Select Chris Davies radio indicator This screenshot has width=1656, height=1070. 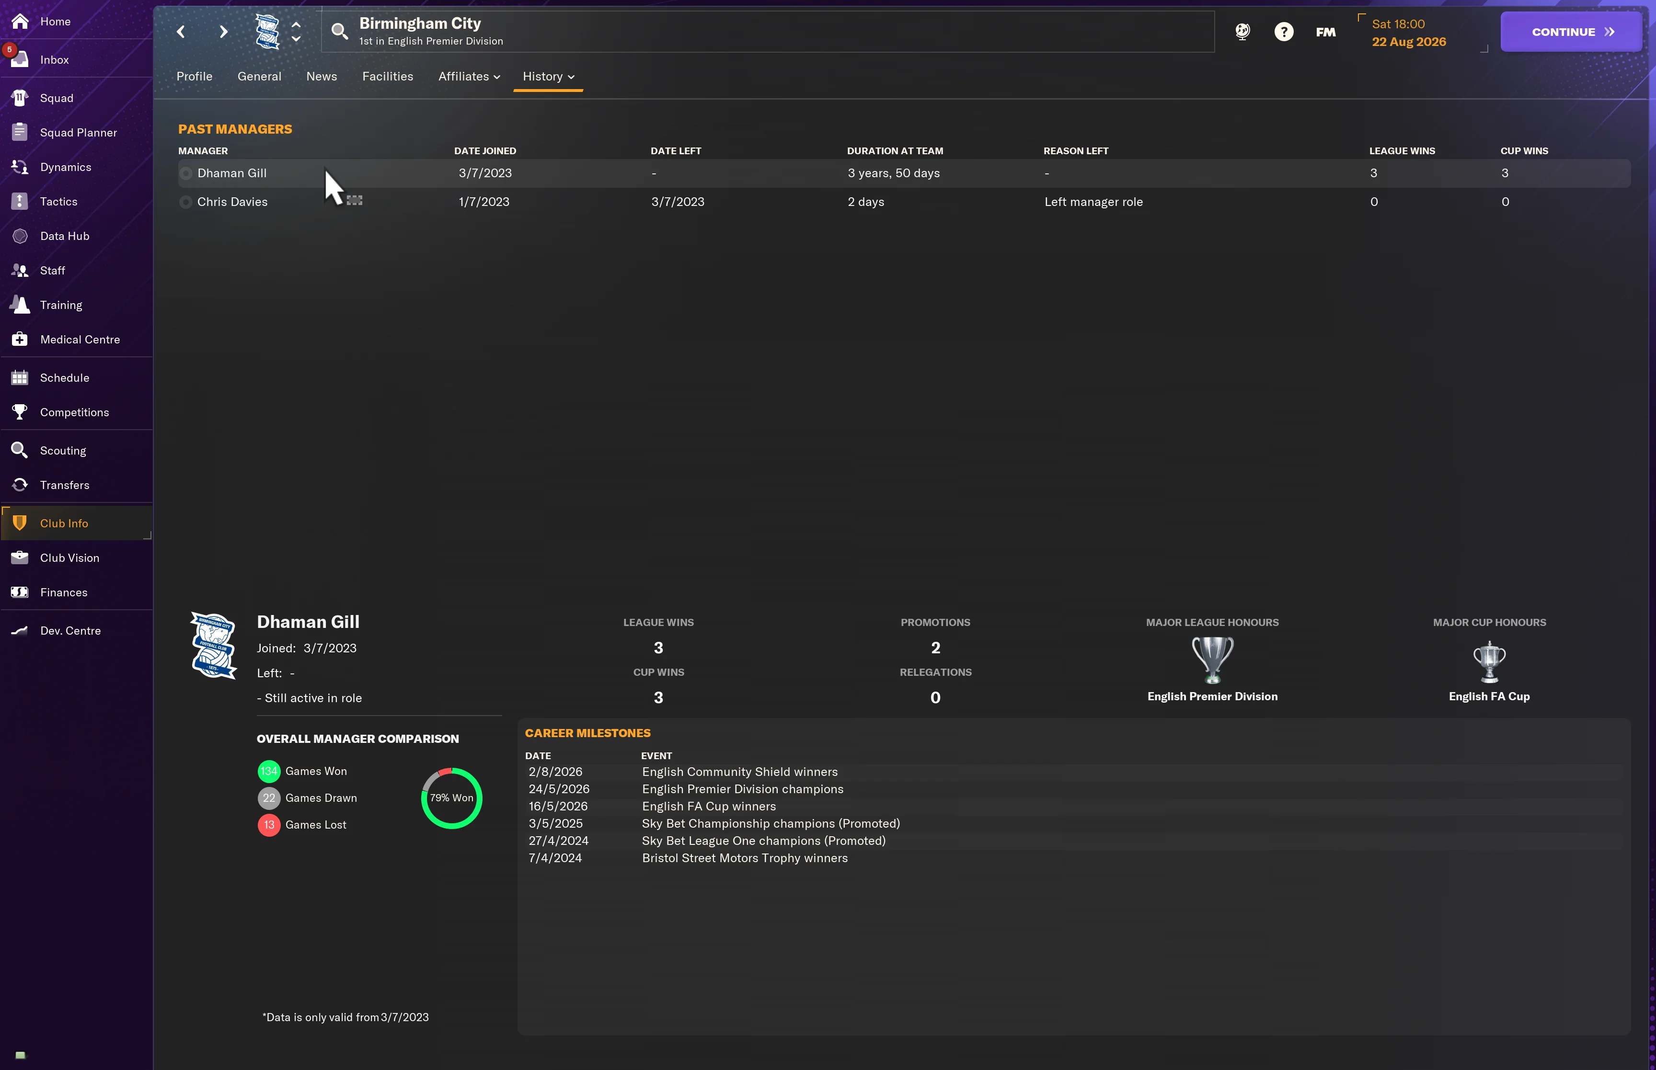point(185,202)
